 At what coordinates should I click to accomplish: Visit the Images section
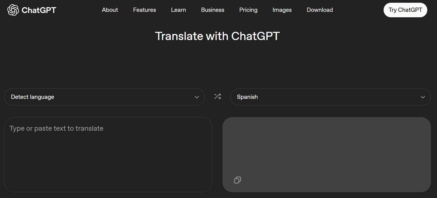click(282, 10)
